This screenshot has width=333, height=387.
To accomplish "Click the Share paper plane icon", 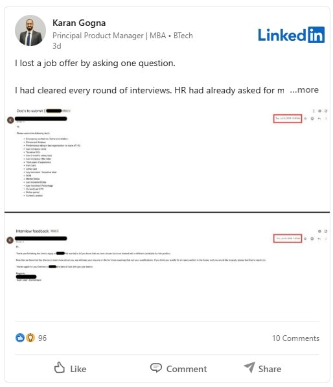I will coord(249,368).
